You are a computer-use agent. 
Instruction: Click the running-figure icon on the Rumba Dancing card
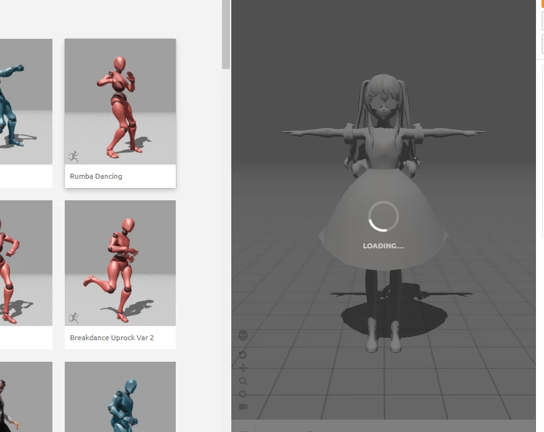(73, 157)
